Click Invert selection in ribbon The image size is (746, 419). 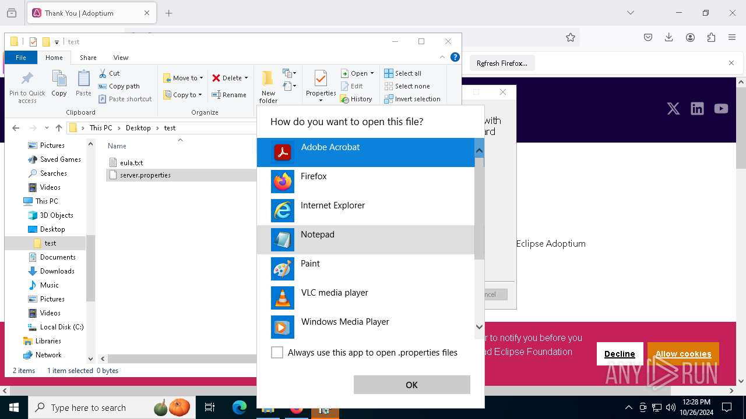click(x=412, y=99)
